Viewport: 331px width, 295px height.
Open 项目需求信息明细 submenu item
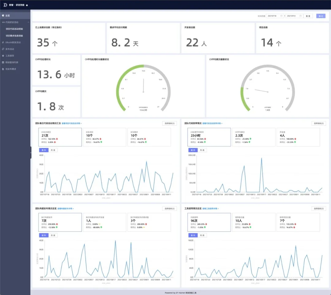[14, 36]
